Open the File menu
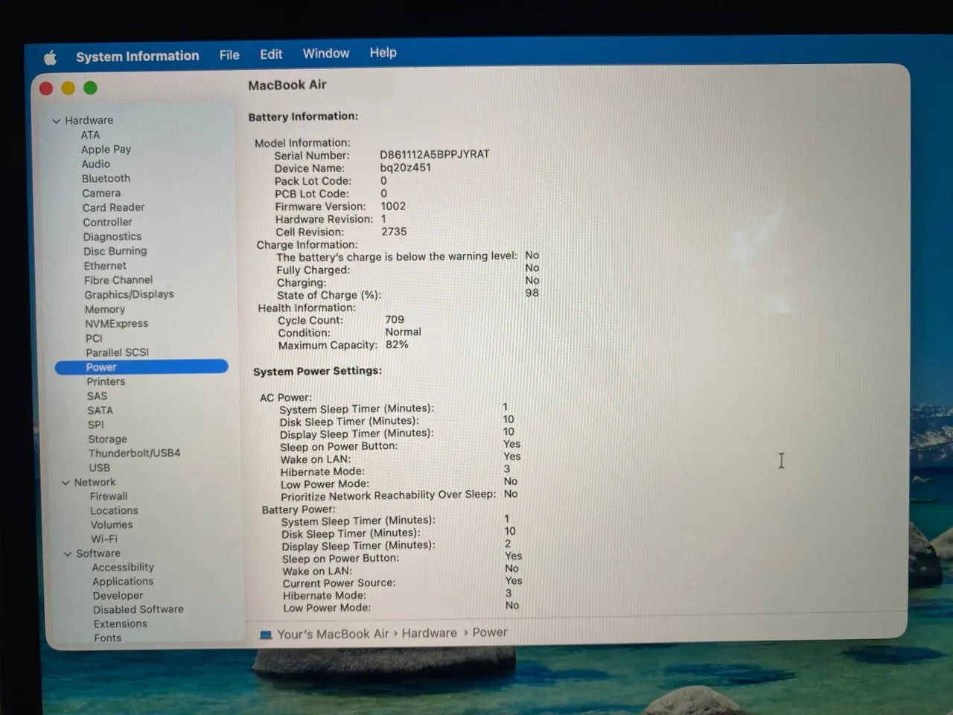 (x=229, y=55)
